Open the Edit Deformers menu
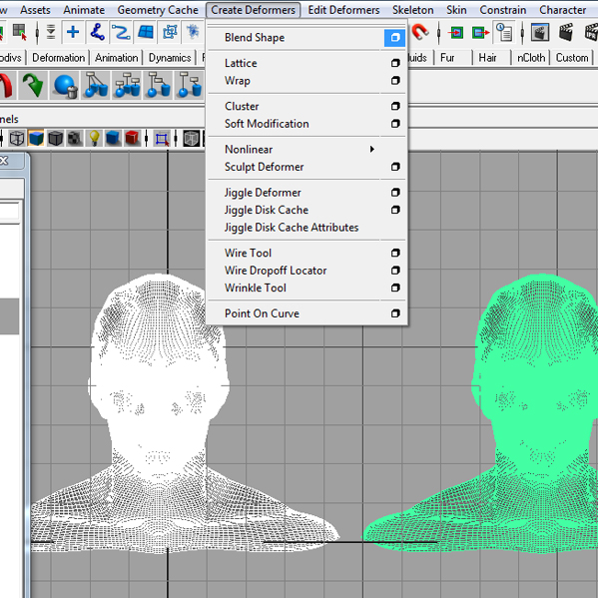Viewport: 598px width, 598px height. 343,10
